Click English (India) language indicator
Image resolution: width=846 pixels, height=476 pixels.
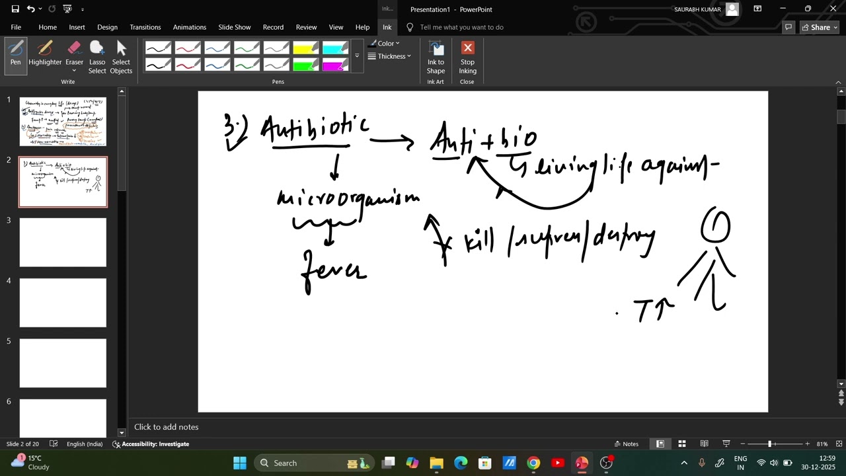(x=85, y=444)
